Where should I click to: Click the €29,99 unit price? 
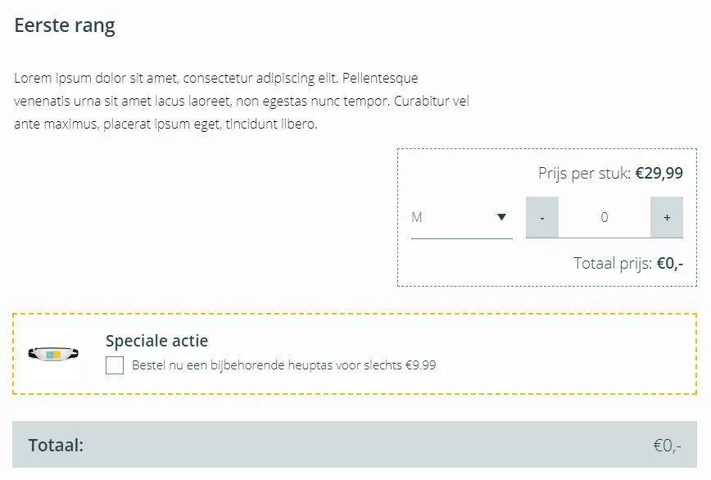tap(659, 173)
